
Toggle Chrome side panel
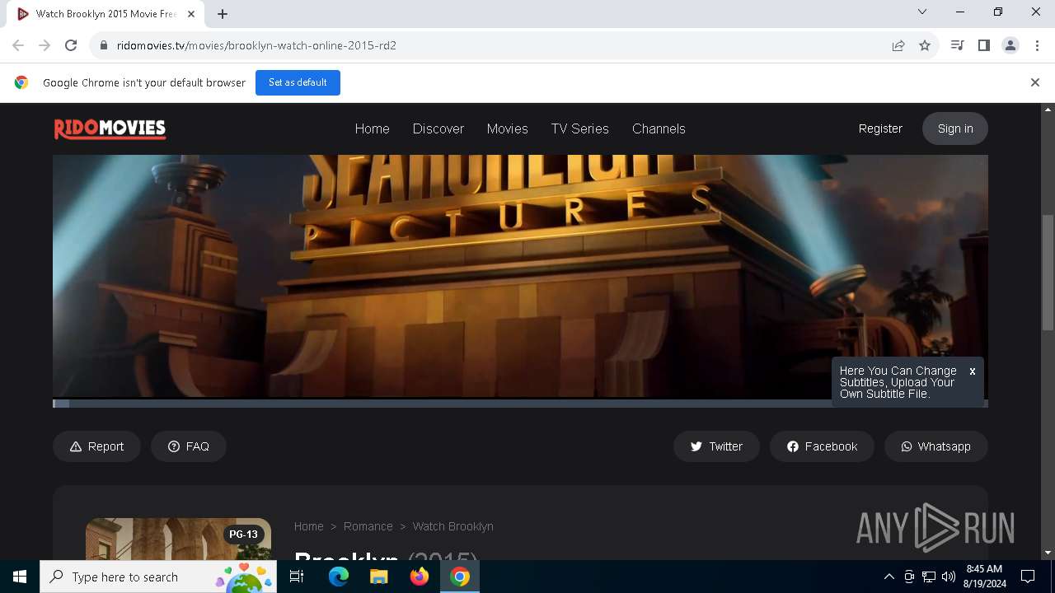983,45
